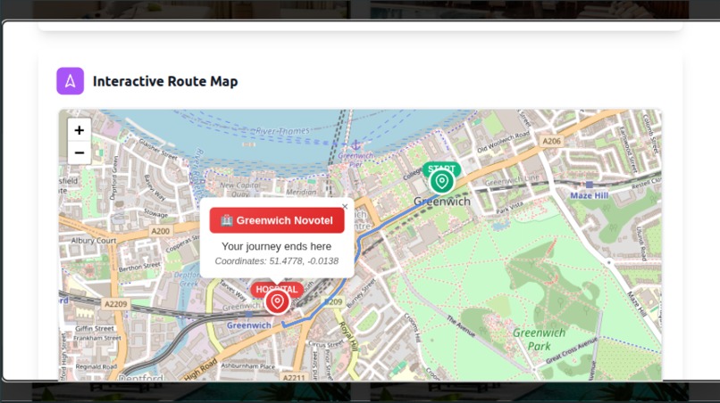Click the green START location marker

pos(441,182)
